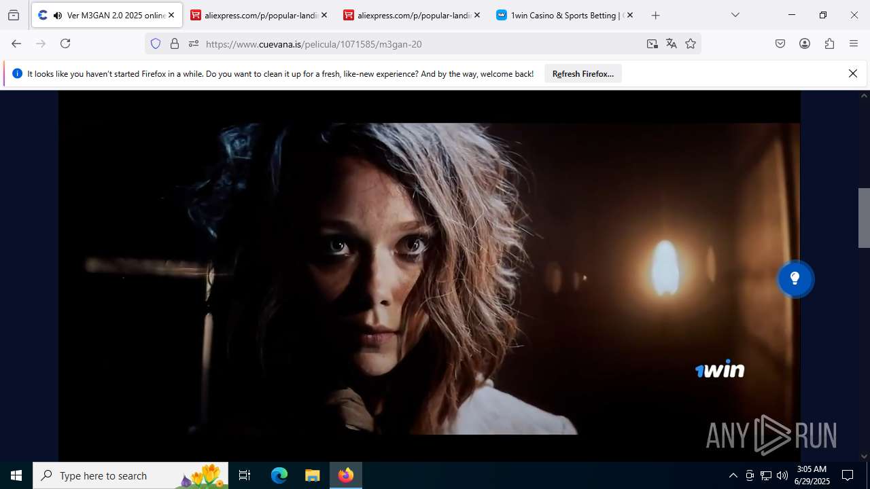The height and width of the screenshot is (489, 870).
Task: Open the volume control in the tray
Action: (x=782, y=475)
